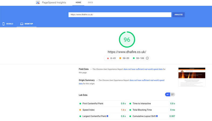Click the ANALYZE button
This screenshot has width=212, height=121.
(x=178, y=15)
